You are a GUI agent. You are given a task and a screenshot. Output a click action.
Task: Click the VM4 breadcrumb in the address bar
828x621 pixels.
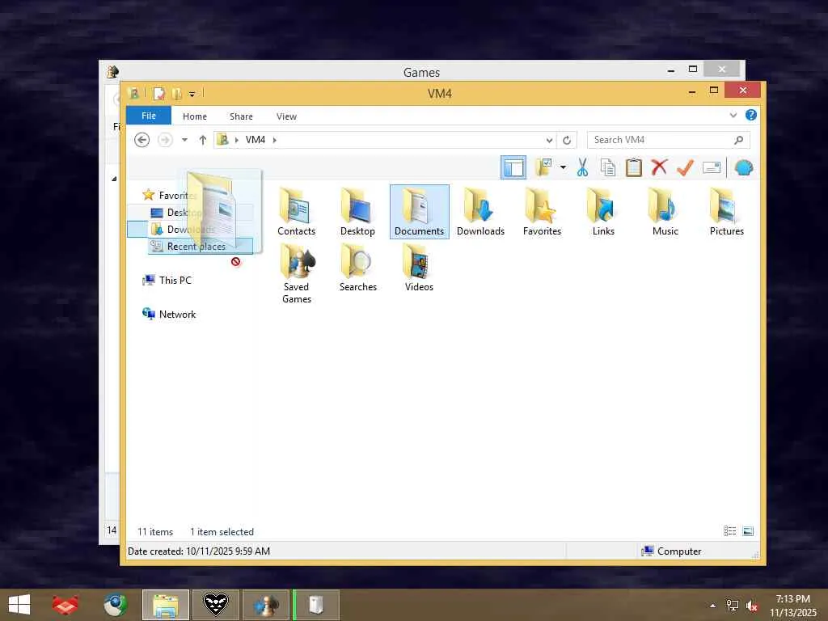[x=255, y=140]
